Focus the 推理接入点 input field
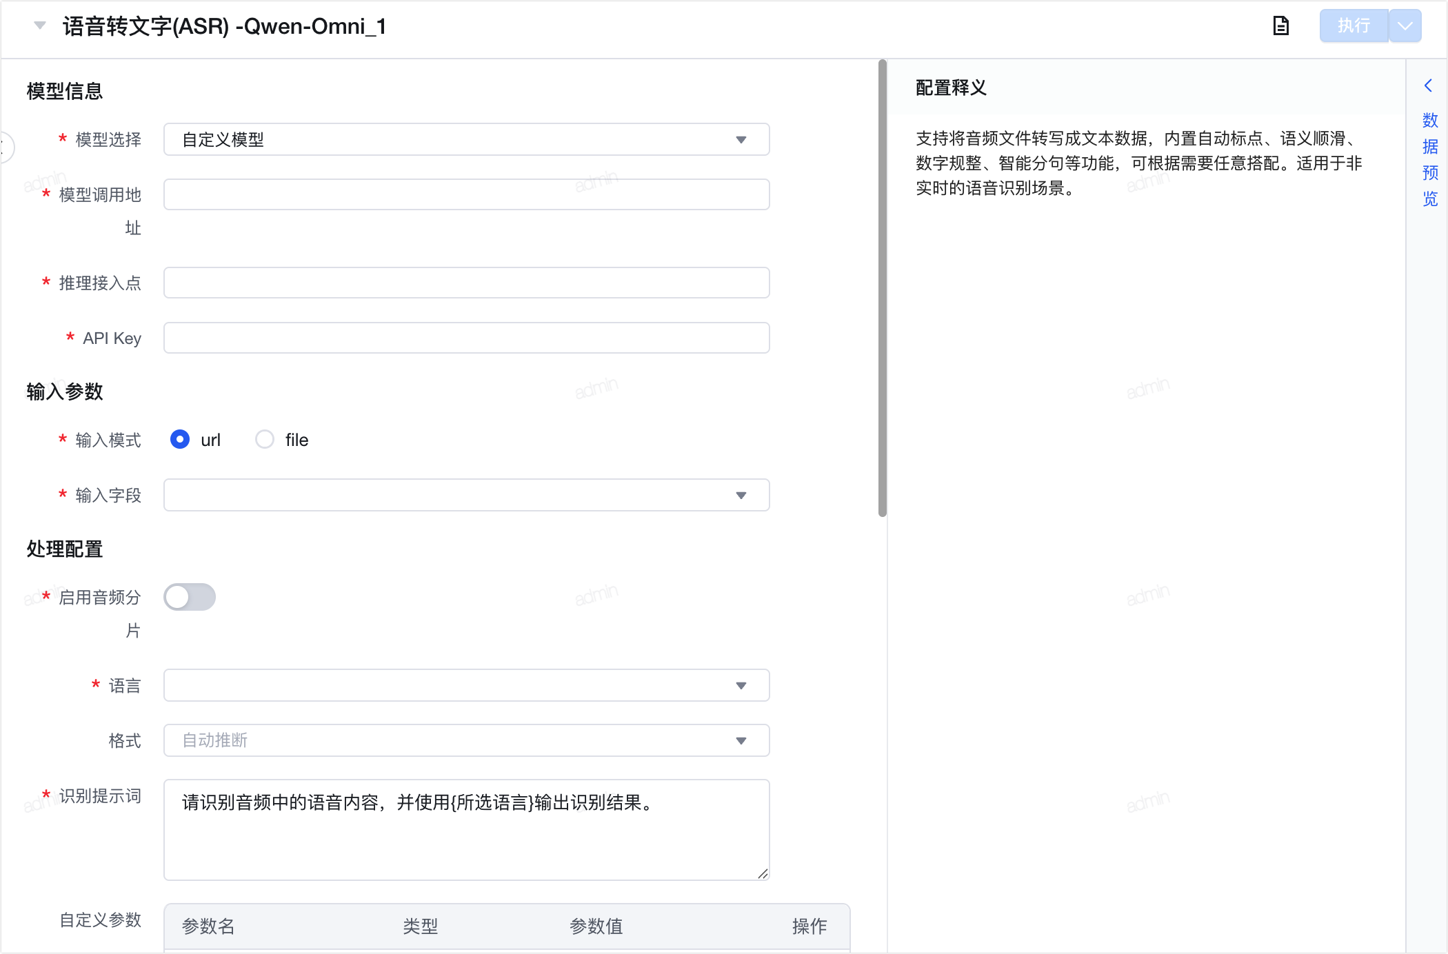1448x954 pixels. point(466,283)
